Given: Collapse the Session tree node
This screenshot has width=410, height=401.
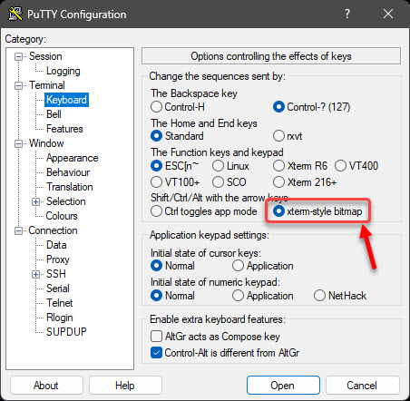Looking at the screenshot, I should [19, 56].
